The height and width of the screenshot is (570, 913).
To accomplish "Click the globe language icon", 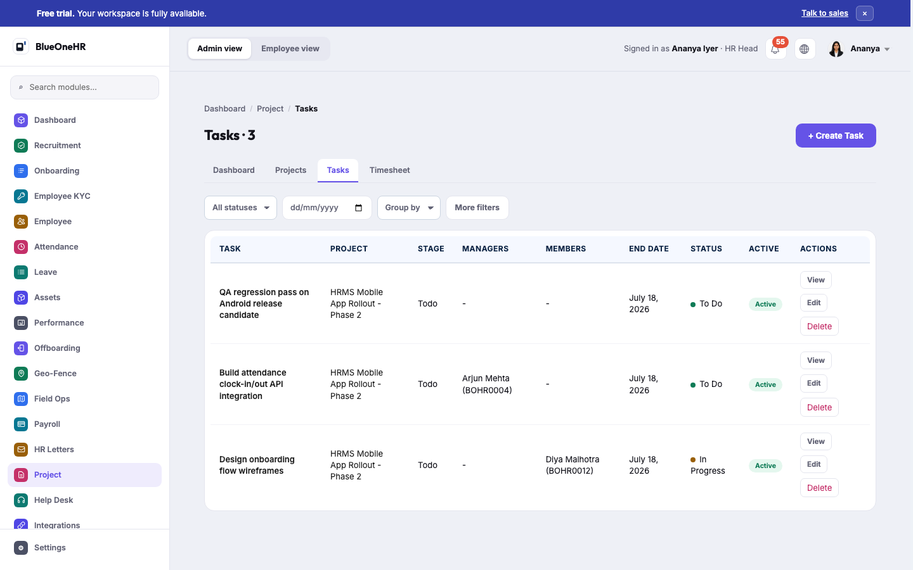I will pos(805,49).
